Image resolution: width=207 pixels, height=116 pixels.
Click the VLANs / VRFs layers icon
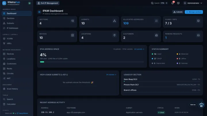[x=198, y=21]
